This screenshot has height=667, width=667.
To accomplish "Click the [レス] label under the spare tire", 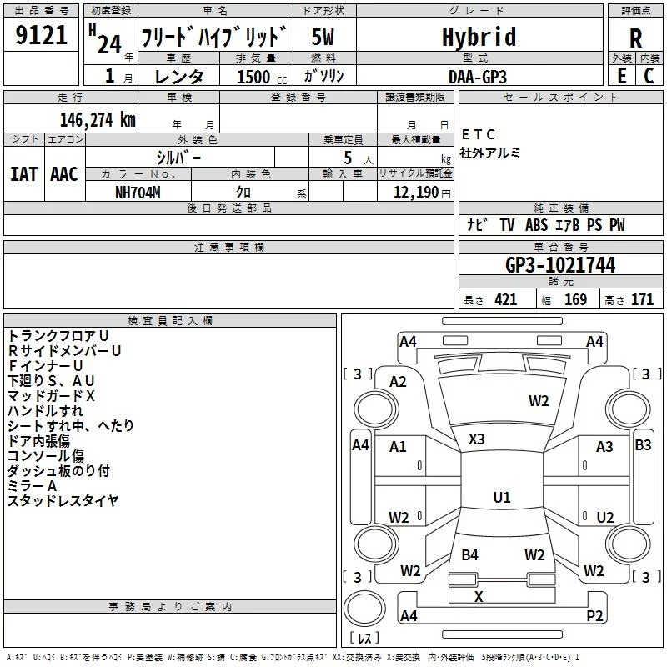I will coord(364,638).
